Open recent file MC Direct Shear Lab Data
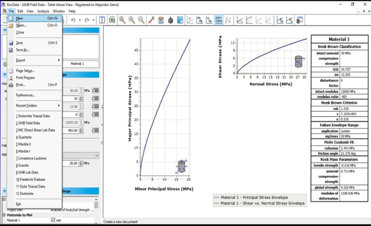This screenshot has height=226, width=371. pos(35,130)
